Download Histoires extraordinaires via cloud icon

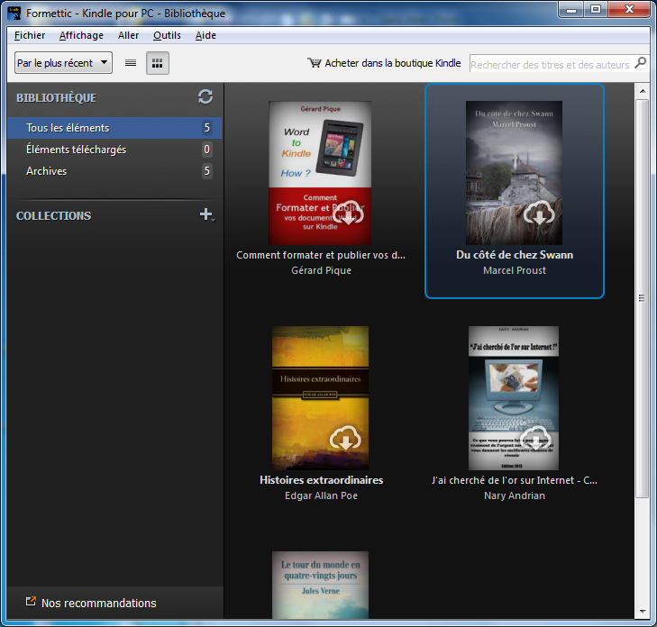345,438
